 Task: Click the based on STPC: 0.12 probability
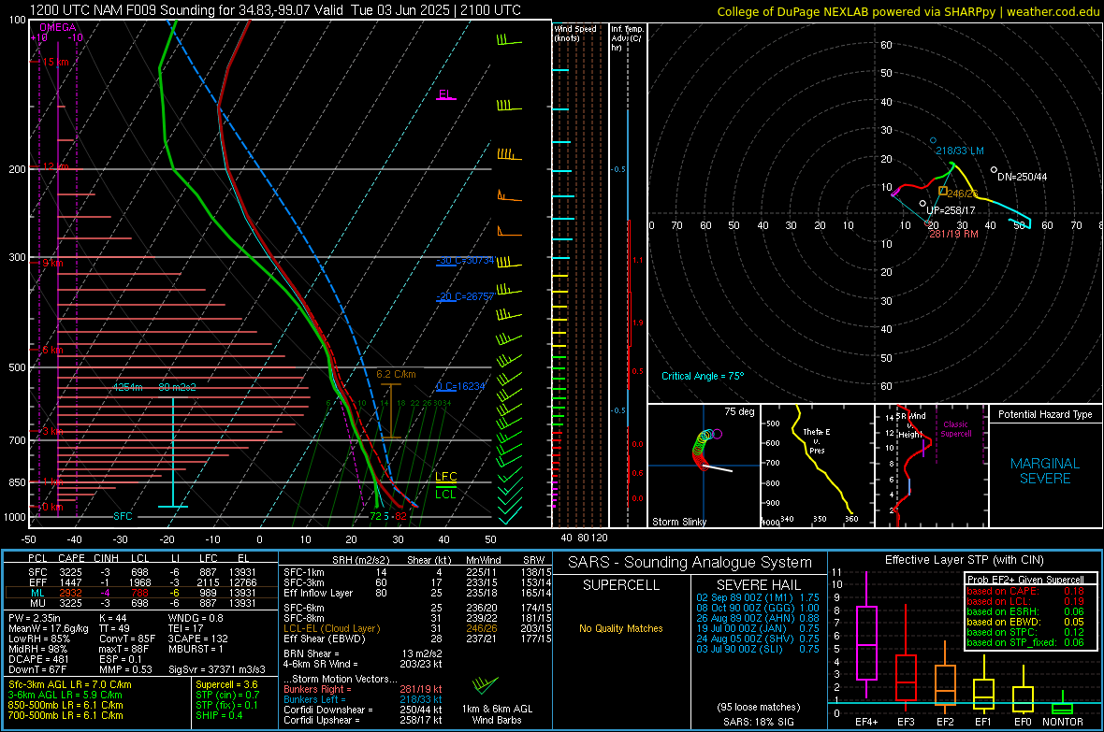click(x=1025, y=632)
